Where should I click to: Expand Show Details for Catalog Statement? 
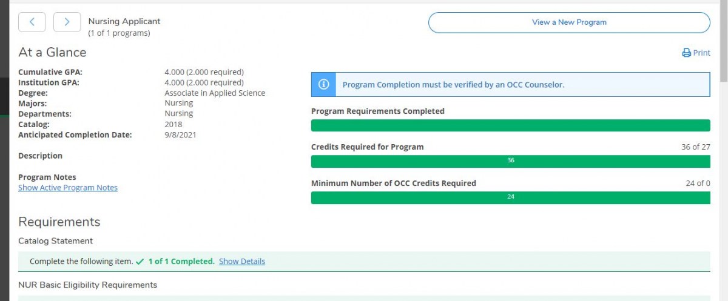click(242, 262)
